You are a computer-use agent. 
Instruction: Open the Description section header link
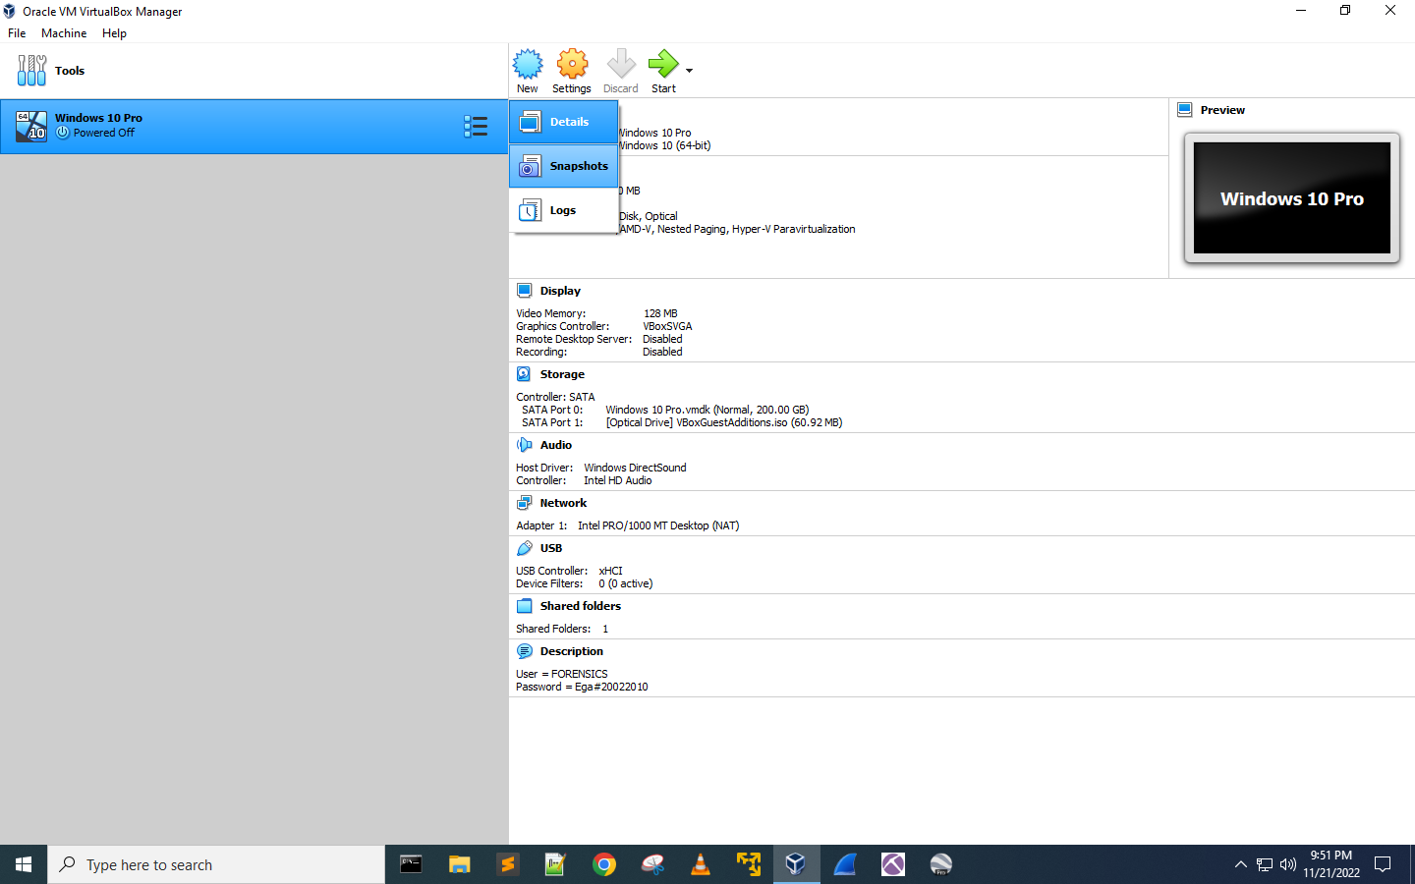tap(572, 651)
